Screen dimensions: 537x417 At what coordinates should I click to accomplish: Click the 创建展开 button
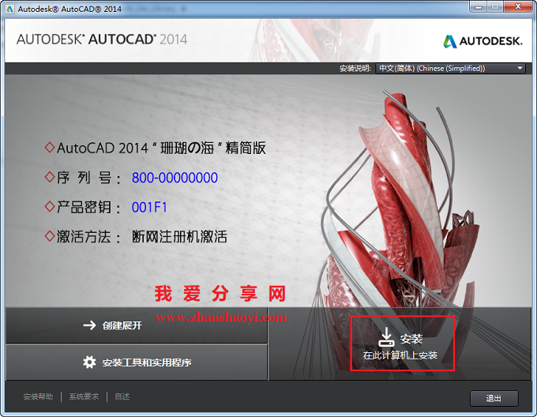point(137,325)
